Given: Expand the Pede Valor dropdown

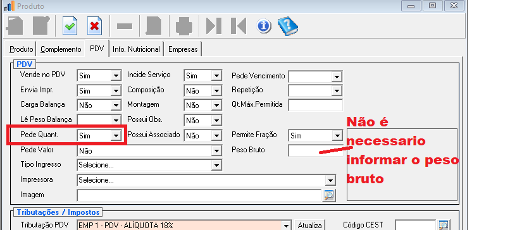Looking at the screenshot, I should coord(216,150).
